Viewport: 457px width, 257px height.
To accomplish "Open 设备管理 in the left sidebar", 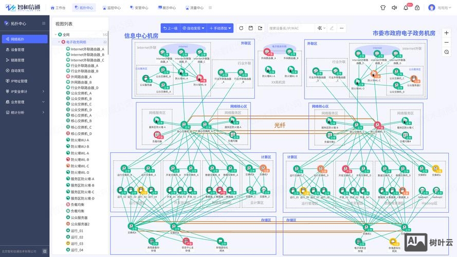I will click(18, 50).
